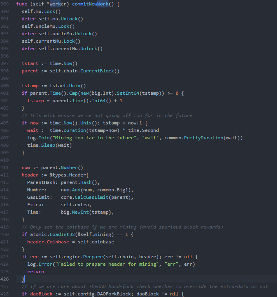
Task: Click the tstart variable declaration
Action: coord(30,63)
